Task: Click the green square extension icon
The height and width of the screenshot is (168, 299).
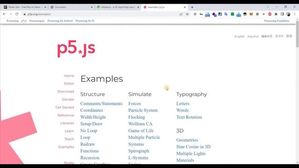Action: pos(233,14)
